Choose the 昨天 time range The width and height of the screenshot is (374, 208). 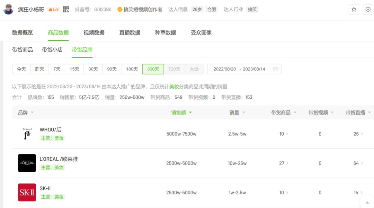[x=39, y=69]
